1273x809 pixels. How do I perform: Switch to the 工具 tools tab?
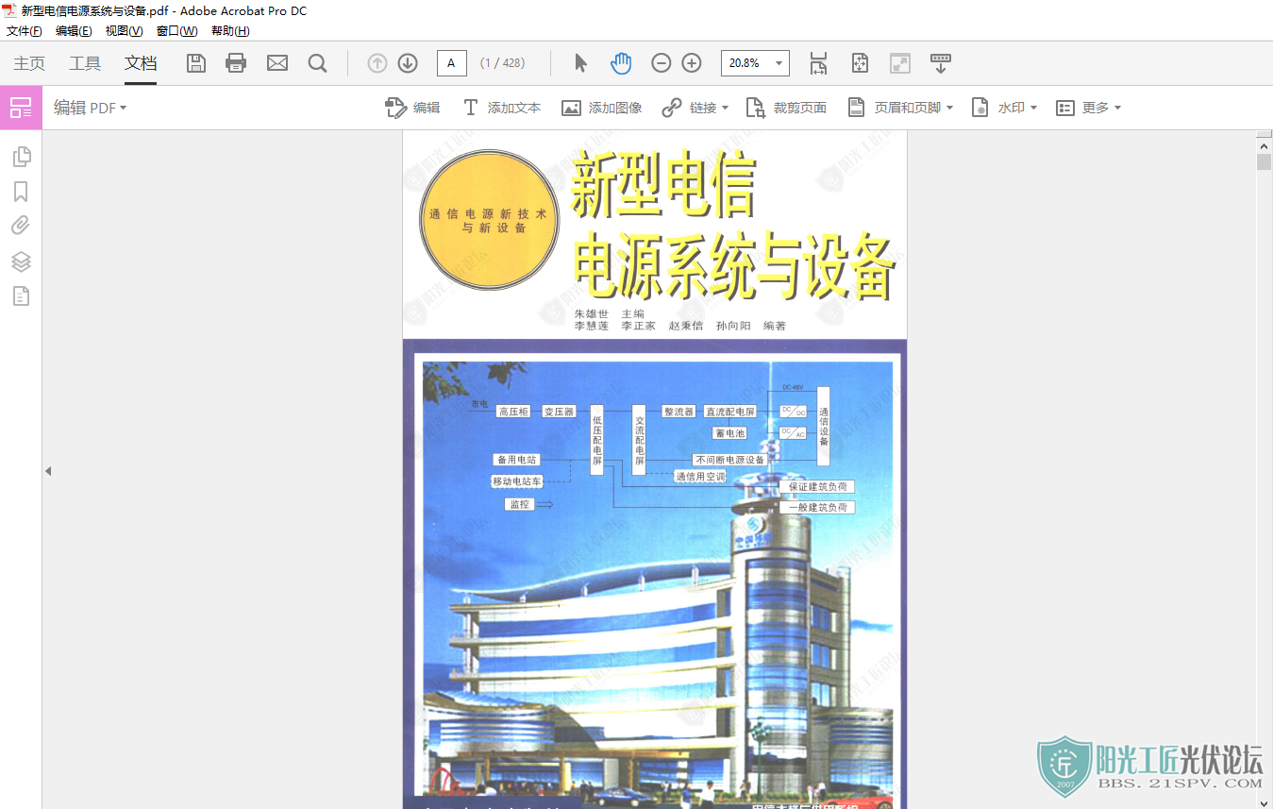click(x=85, y=63)
